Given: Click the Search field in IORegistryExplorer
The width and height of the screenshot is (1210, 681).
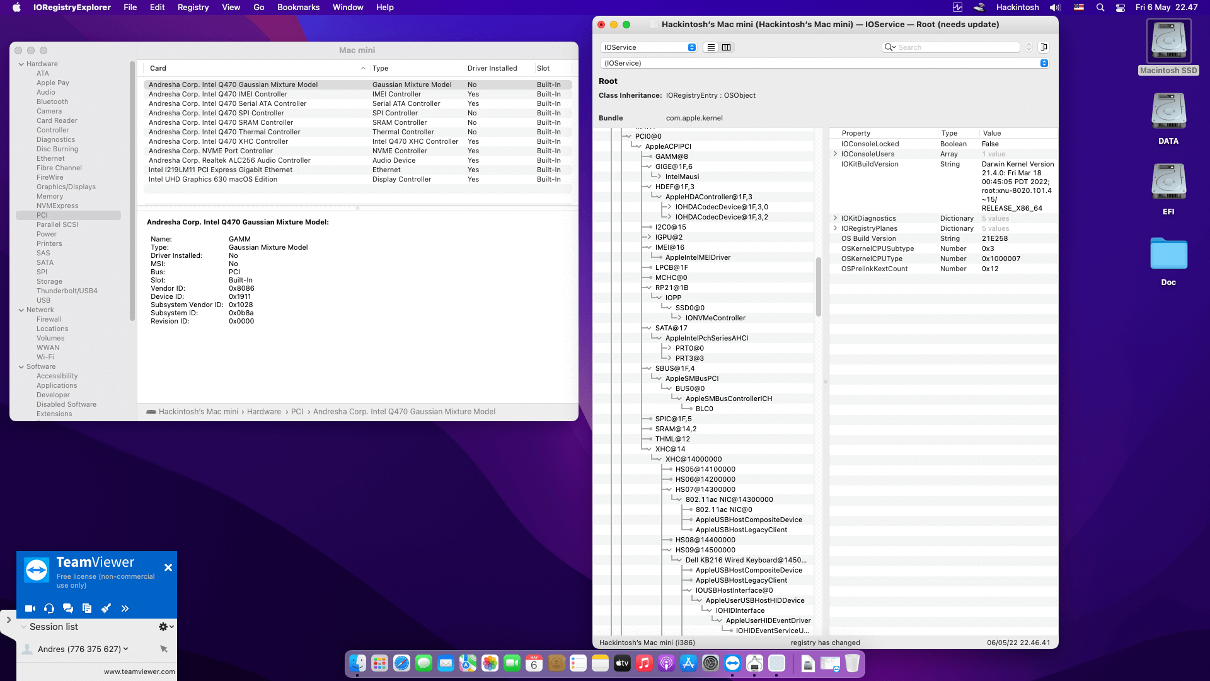Looking at the screenshot, I should (951, 47).
